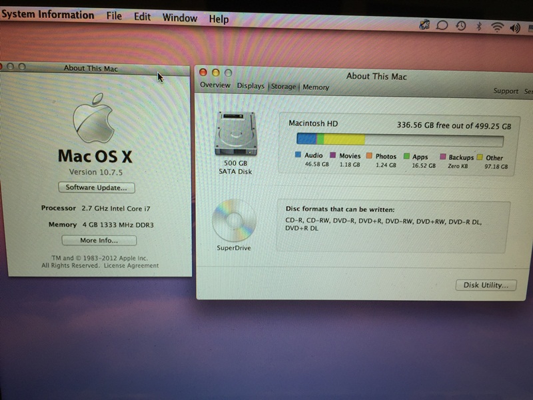533x400 pixels.
Task: Click the yellow Other legend swatch
Action: [480, 157]
